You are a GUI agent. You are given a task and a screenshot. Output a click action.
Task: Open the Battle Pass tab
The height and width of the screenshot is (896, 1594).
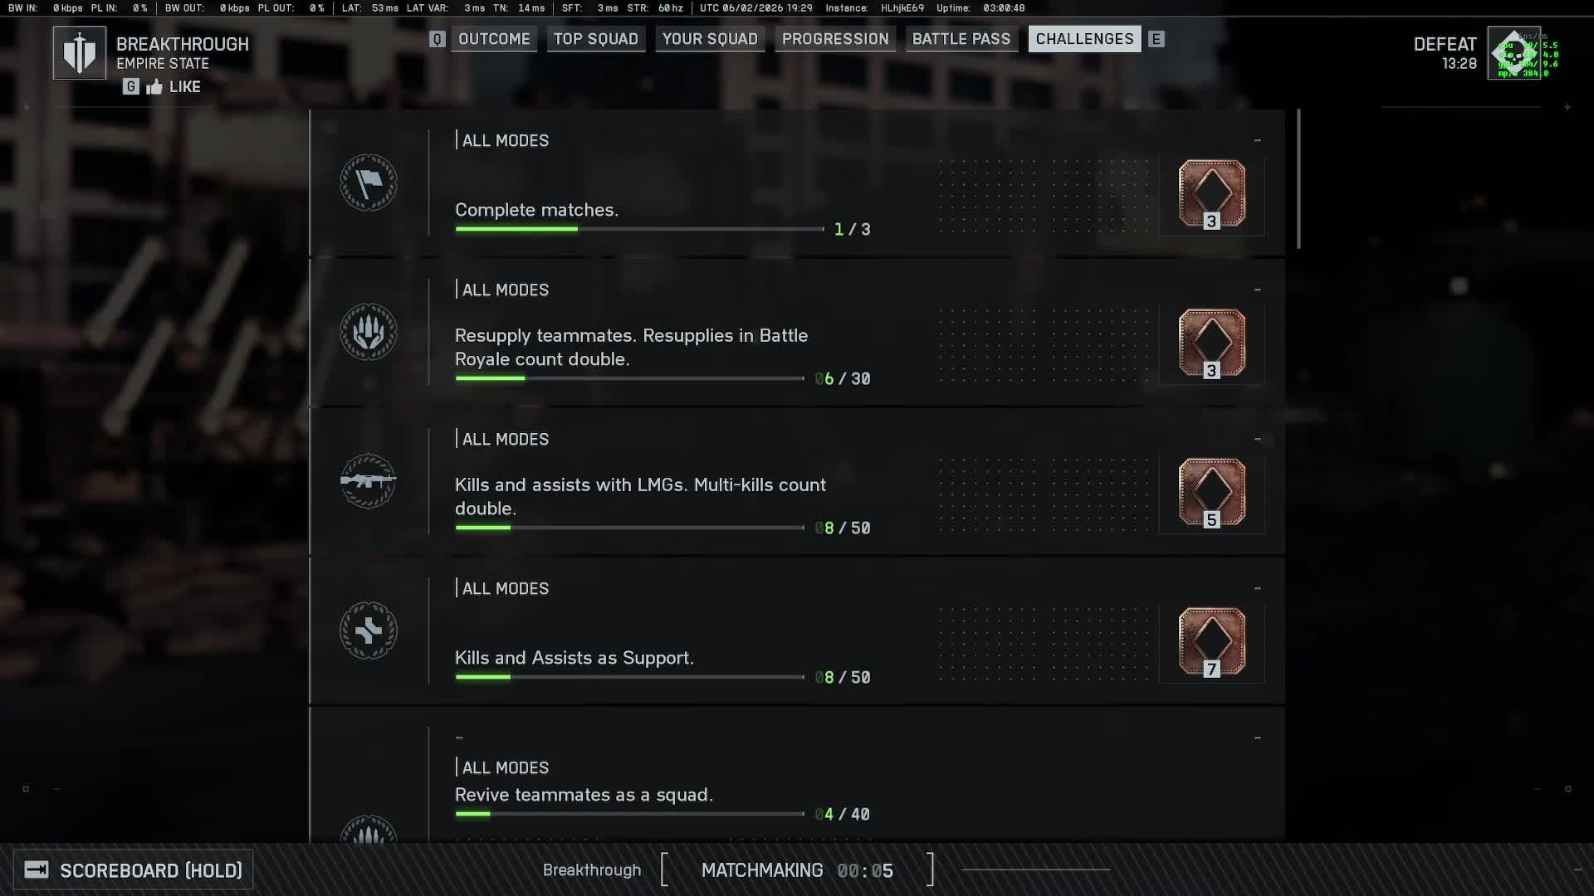click(961, 39)
